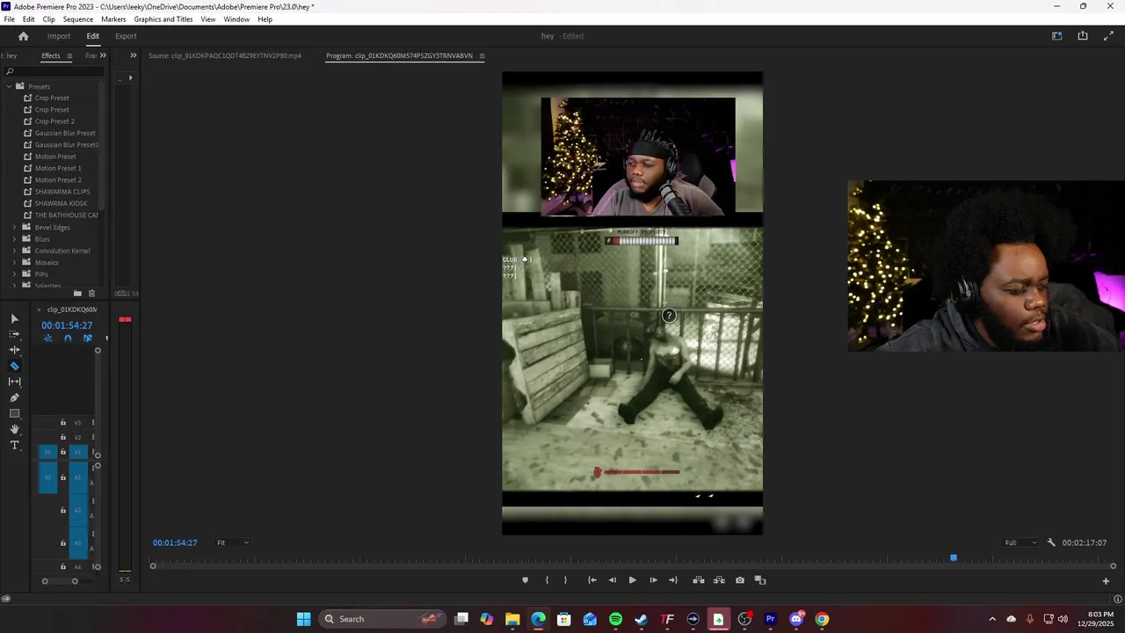Viewport: 1125px width, 633px height.
Task: Toggle lock on track V3
Action: [x=63, y=423]
